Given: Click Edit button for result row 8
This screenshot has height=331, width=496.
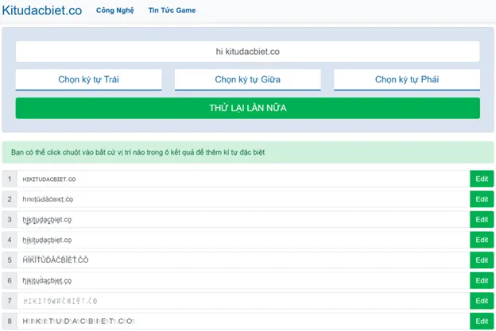Looking at the screenshot, I should (481, 321).
